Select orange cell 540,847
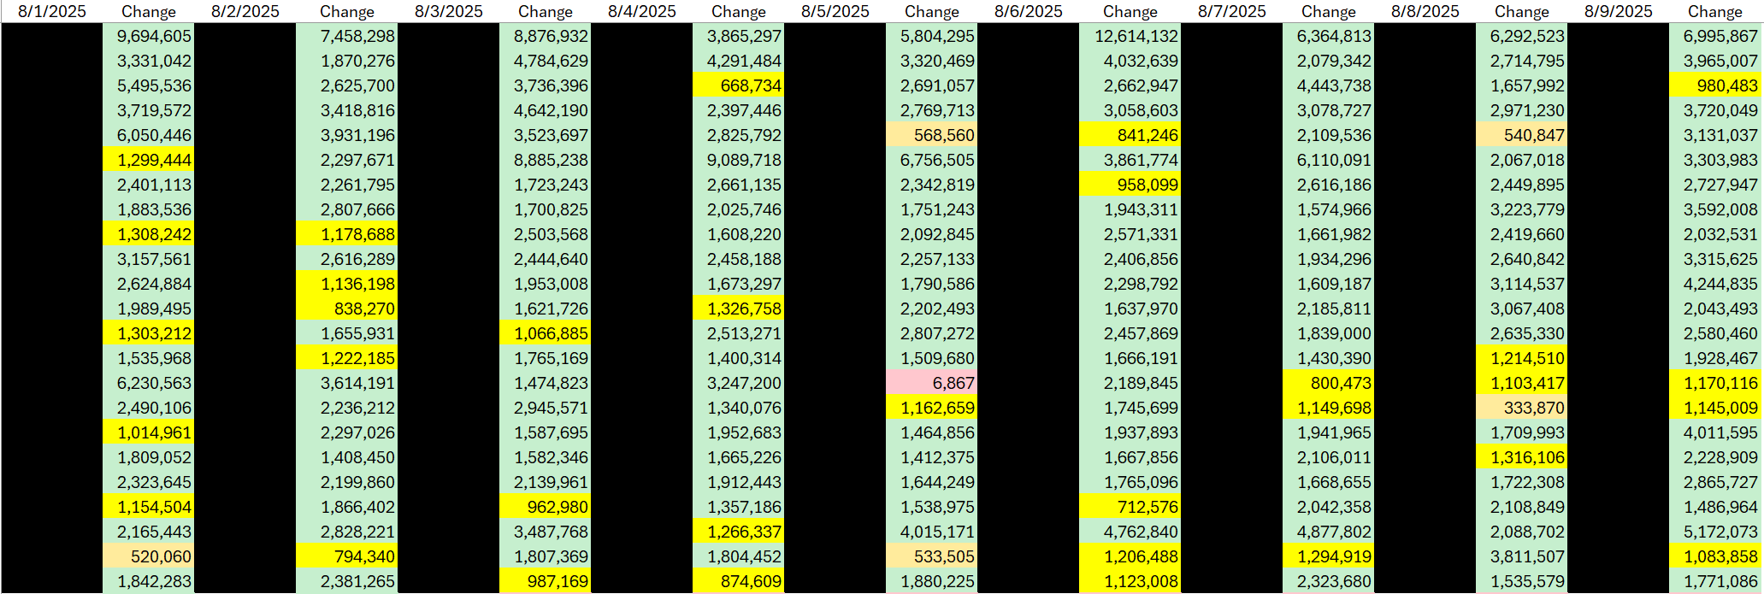The width and height of the screenshot is (1764, 594). point(1521,135)
